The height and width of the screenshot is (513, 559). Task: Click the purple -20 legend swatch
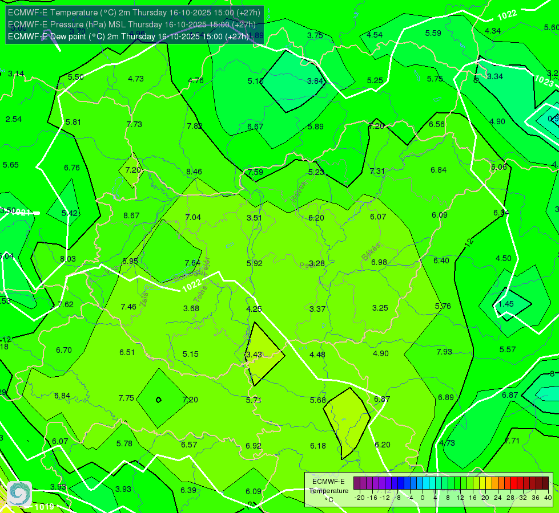point(357,483)
